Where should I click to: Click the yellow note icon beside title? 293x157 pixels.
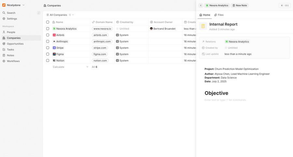pyautogui.click(x=203, y=26)
